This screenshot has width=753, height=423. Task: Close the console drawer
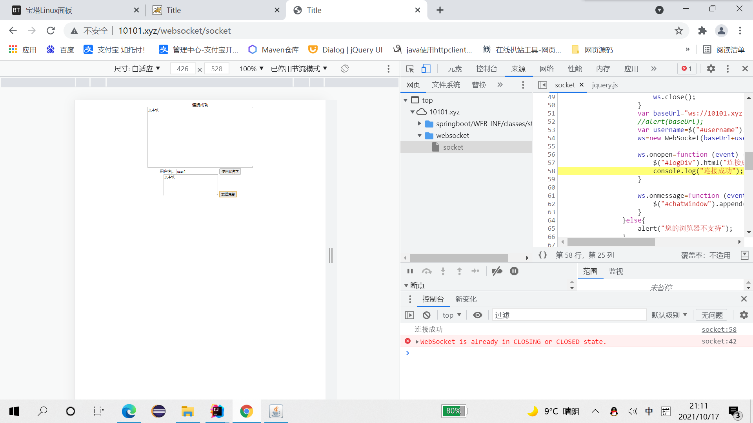[744, 299]
